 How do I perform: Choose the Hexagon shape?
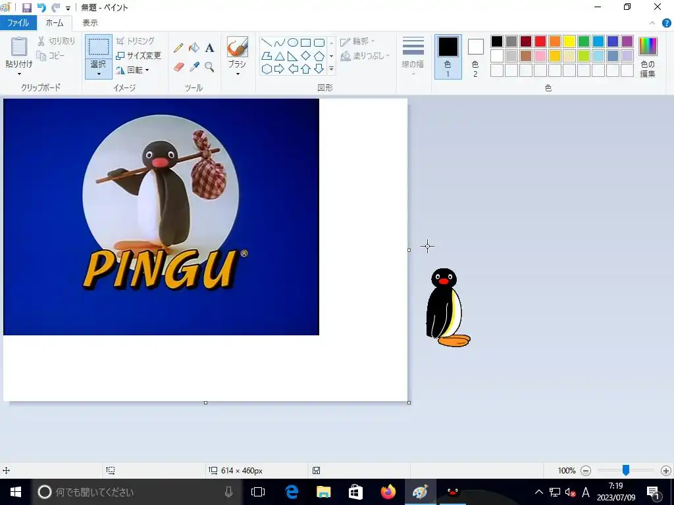[x=267, y=68]
